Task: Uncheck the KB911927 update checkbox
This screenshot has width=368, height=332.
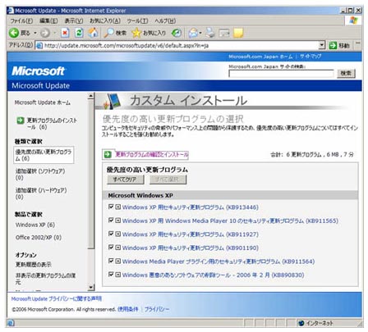Action: tap(111, 234)
